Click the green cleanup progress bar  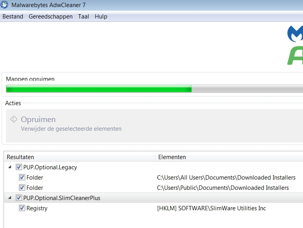[154, 89]
